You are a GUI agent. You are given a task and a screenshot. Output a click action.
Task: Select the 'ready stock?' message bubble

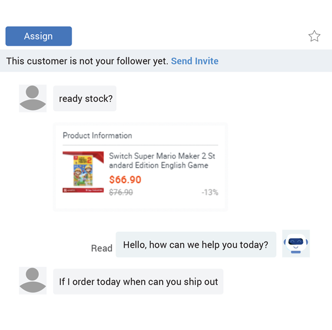(x=85, y=99)
